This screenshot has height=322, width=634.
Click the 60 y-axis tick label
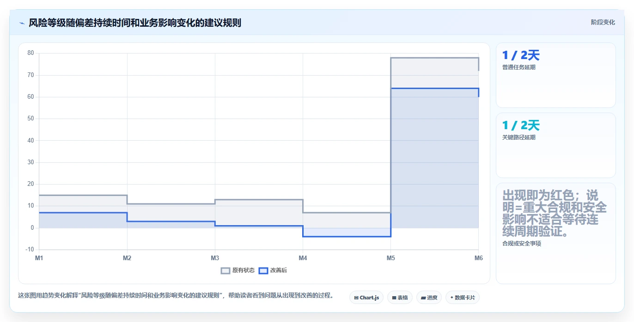click(30, 97)
